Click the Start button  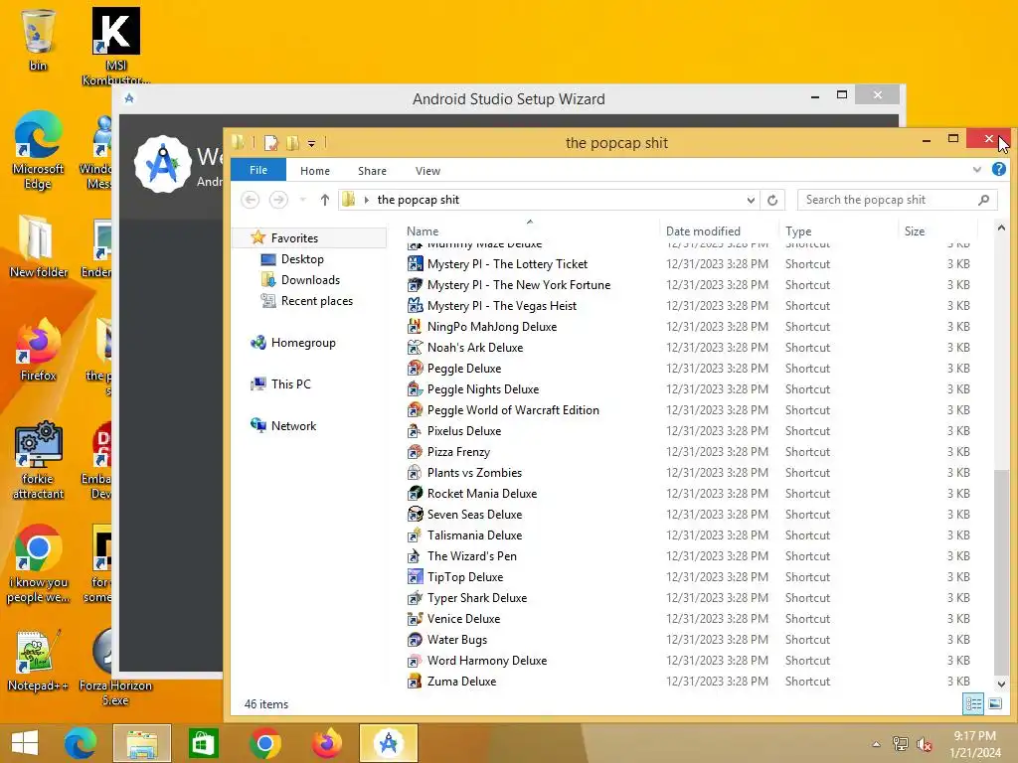25,743
